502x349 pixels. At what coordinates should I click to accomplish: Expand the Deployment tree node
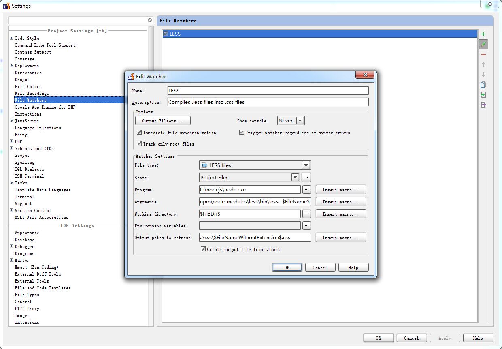pos(12,66)
